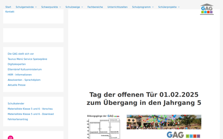Expand the Schwerpunkte dropdown chevron
Screen dimensions: 223x139
pyautogui.click(x=60, y=7)
